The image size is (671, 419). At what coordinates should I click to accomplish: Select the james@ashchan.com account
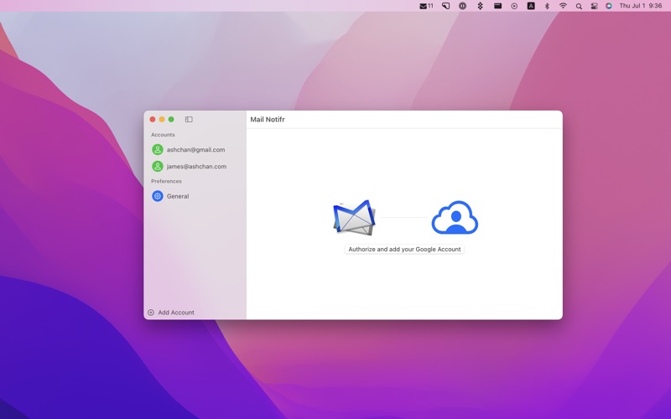coord(195,166)
